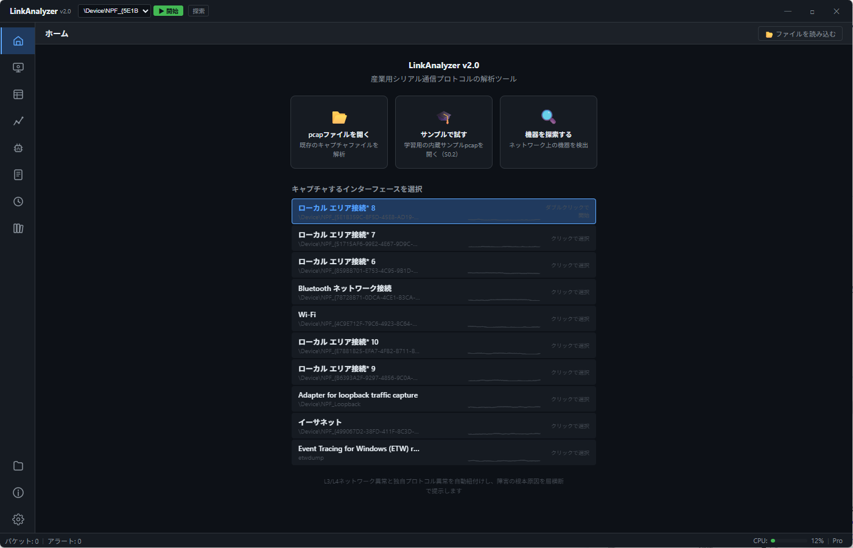Open the Home view from the sidebar
853x548 pixels.
pyautogui.click(x=18, y=41)
